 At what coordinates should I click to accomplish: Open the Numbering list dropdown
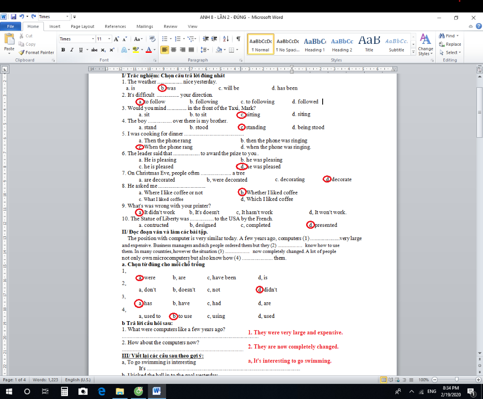pos(184,39)
